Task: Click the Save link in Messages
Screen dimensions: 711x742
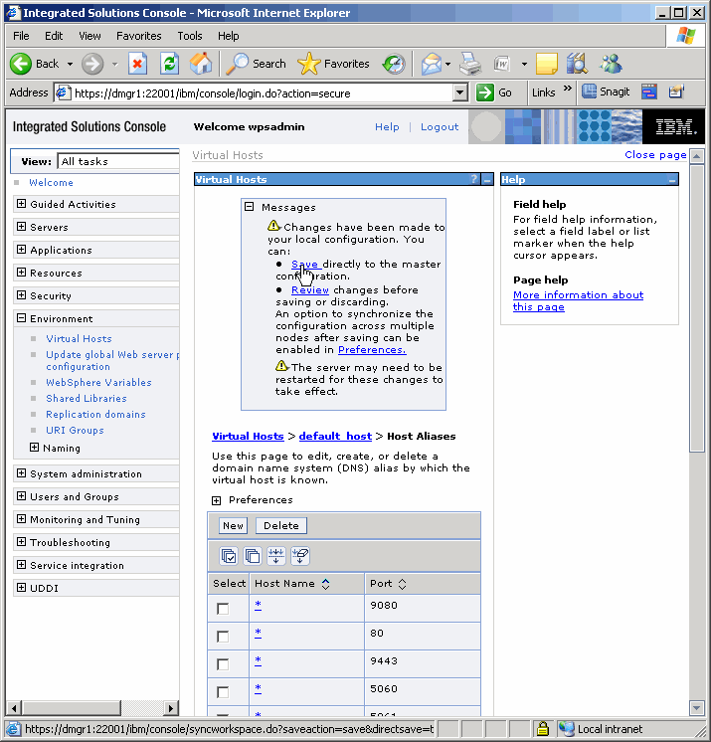Action: [304, 265]
